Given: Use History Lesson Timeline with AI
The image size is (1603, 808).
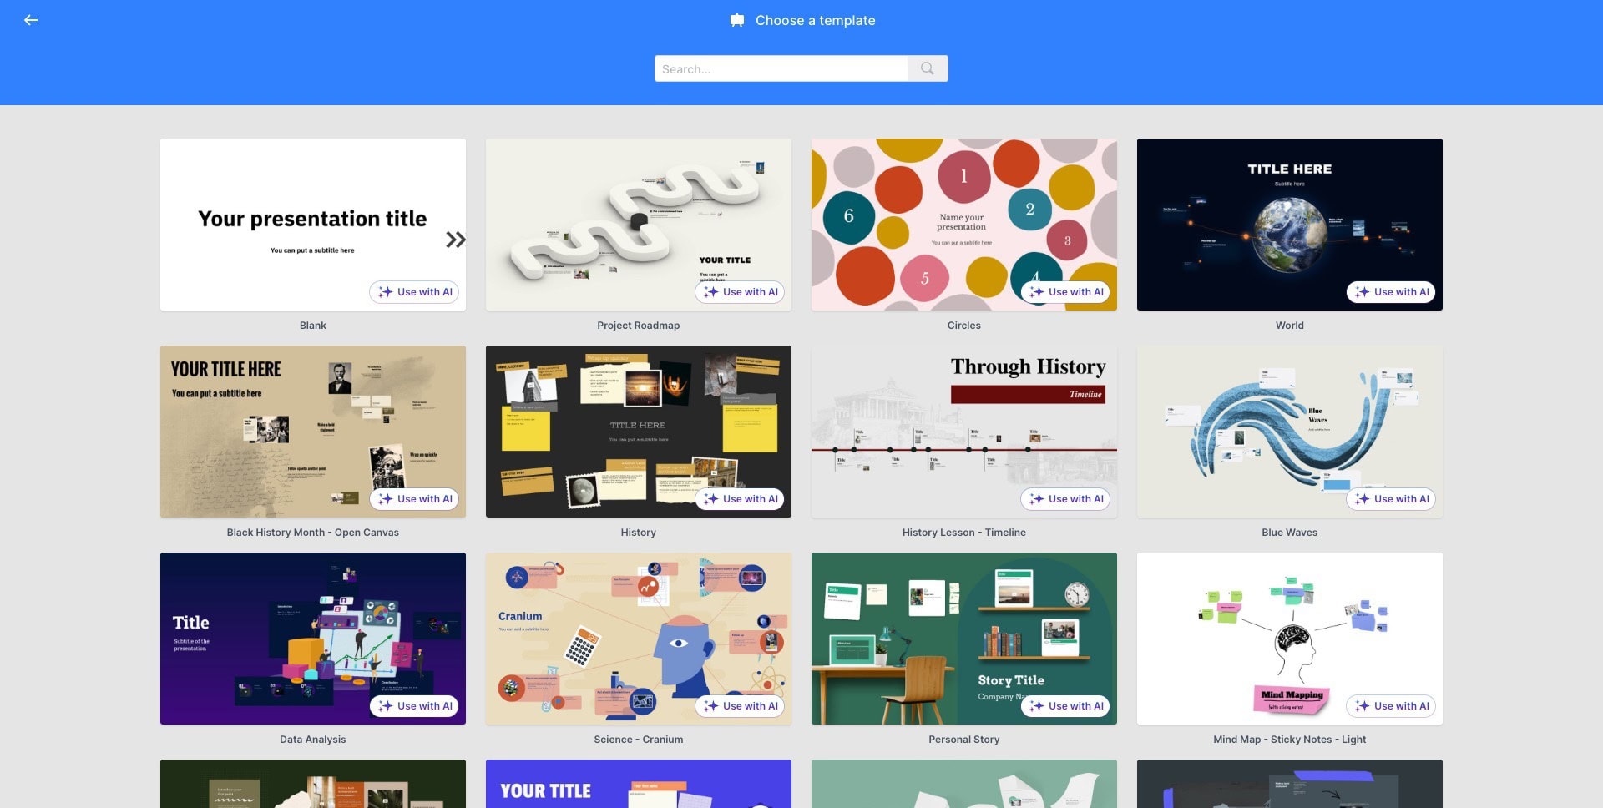Looking at the screenshot, I should click(x=1065, y=499).
